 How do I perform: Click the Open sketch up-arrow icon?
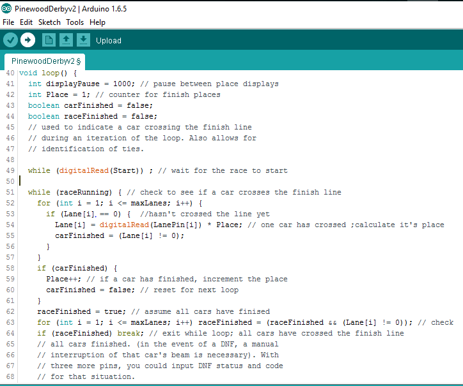coord(66,40)
